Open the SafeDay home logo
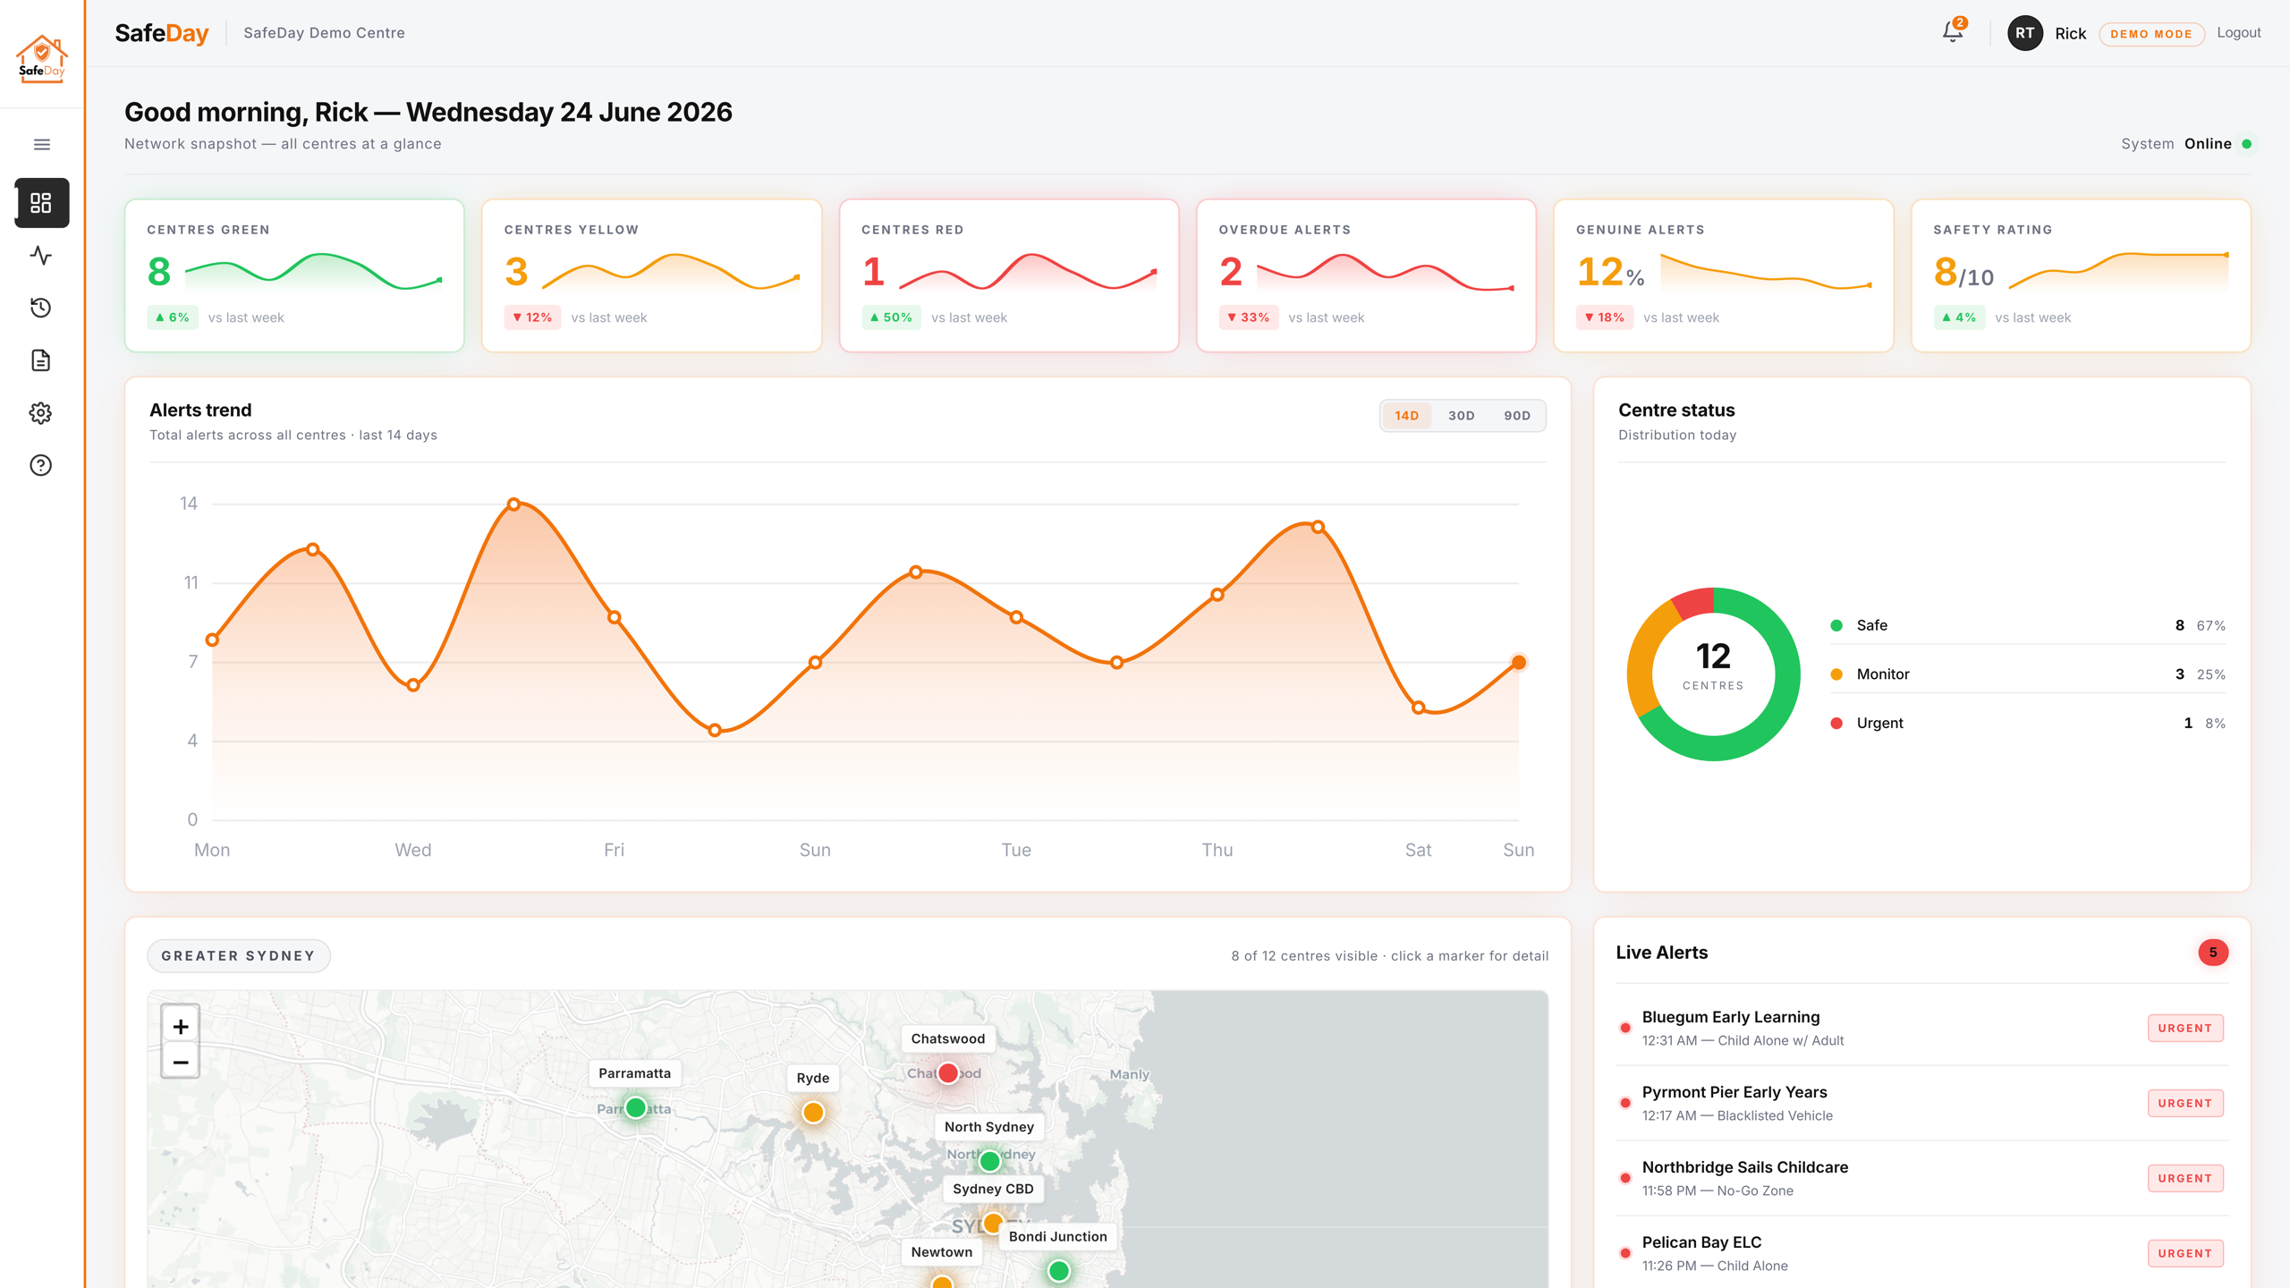Viewport: 2290px width, 1288px height. pyautogui.click(x=41, y=59)
